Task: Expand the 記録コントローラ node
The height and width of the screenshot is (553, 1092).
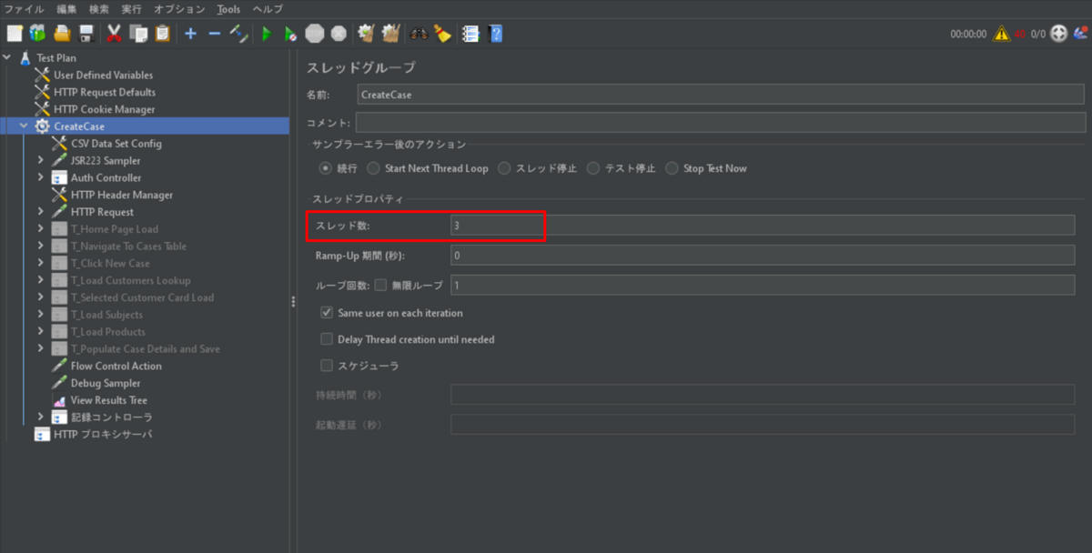Action: pyautogui.click(x=41, y=417)
